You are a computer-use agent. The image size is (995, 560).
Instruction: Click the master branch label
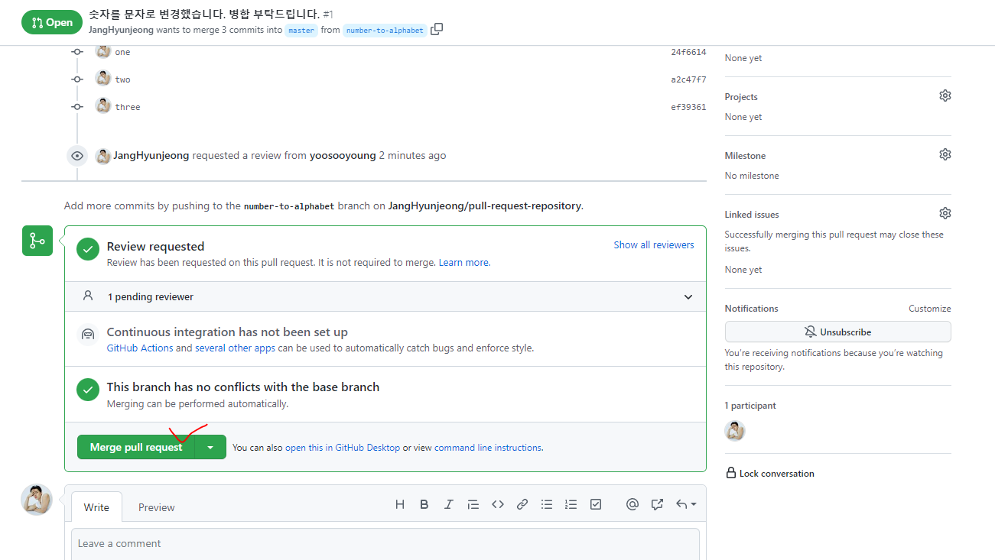click(301, 31)
